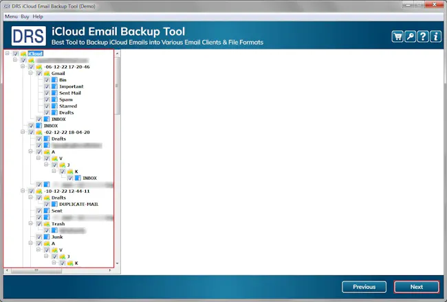Select the Trash tree label

tap(58, 224)
